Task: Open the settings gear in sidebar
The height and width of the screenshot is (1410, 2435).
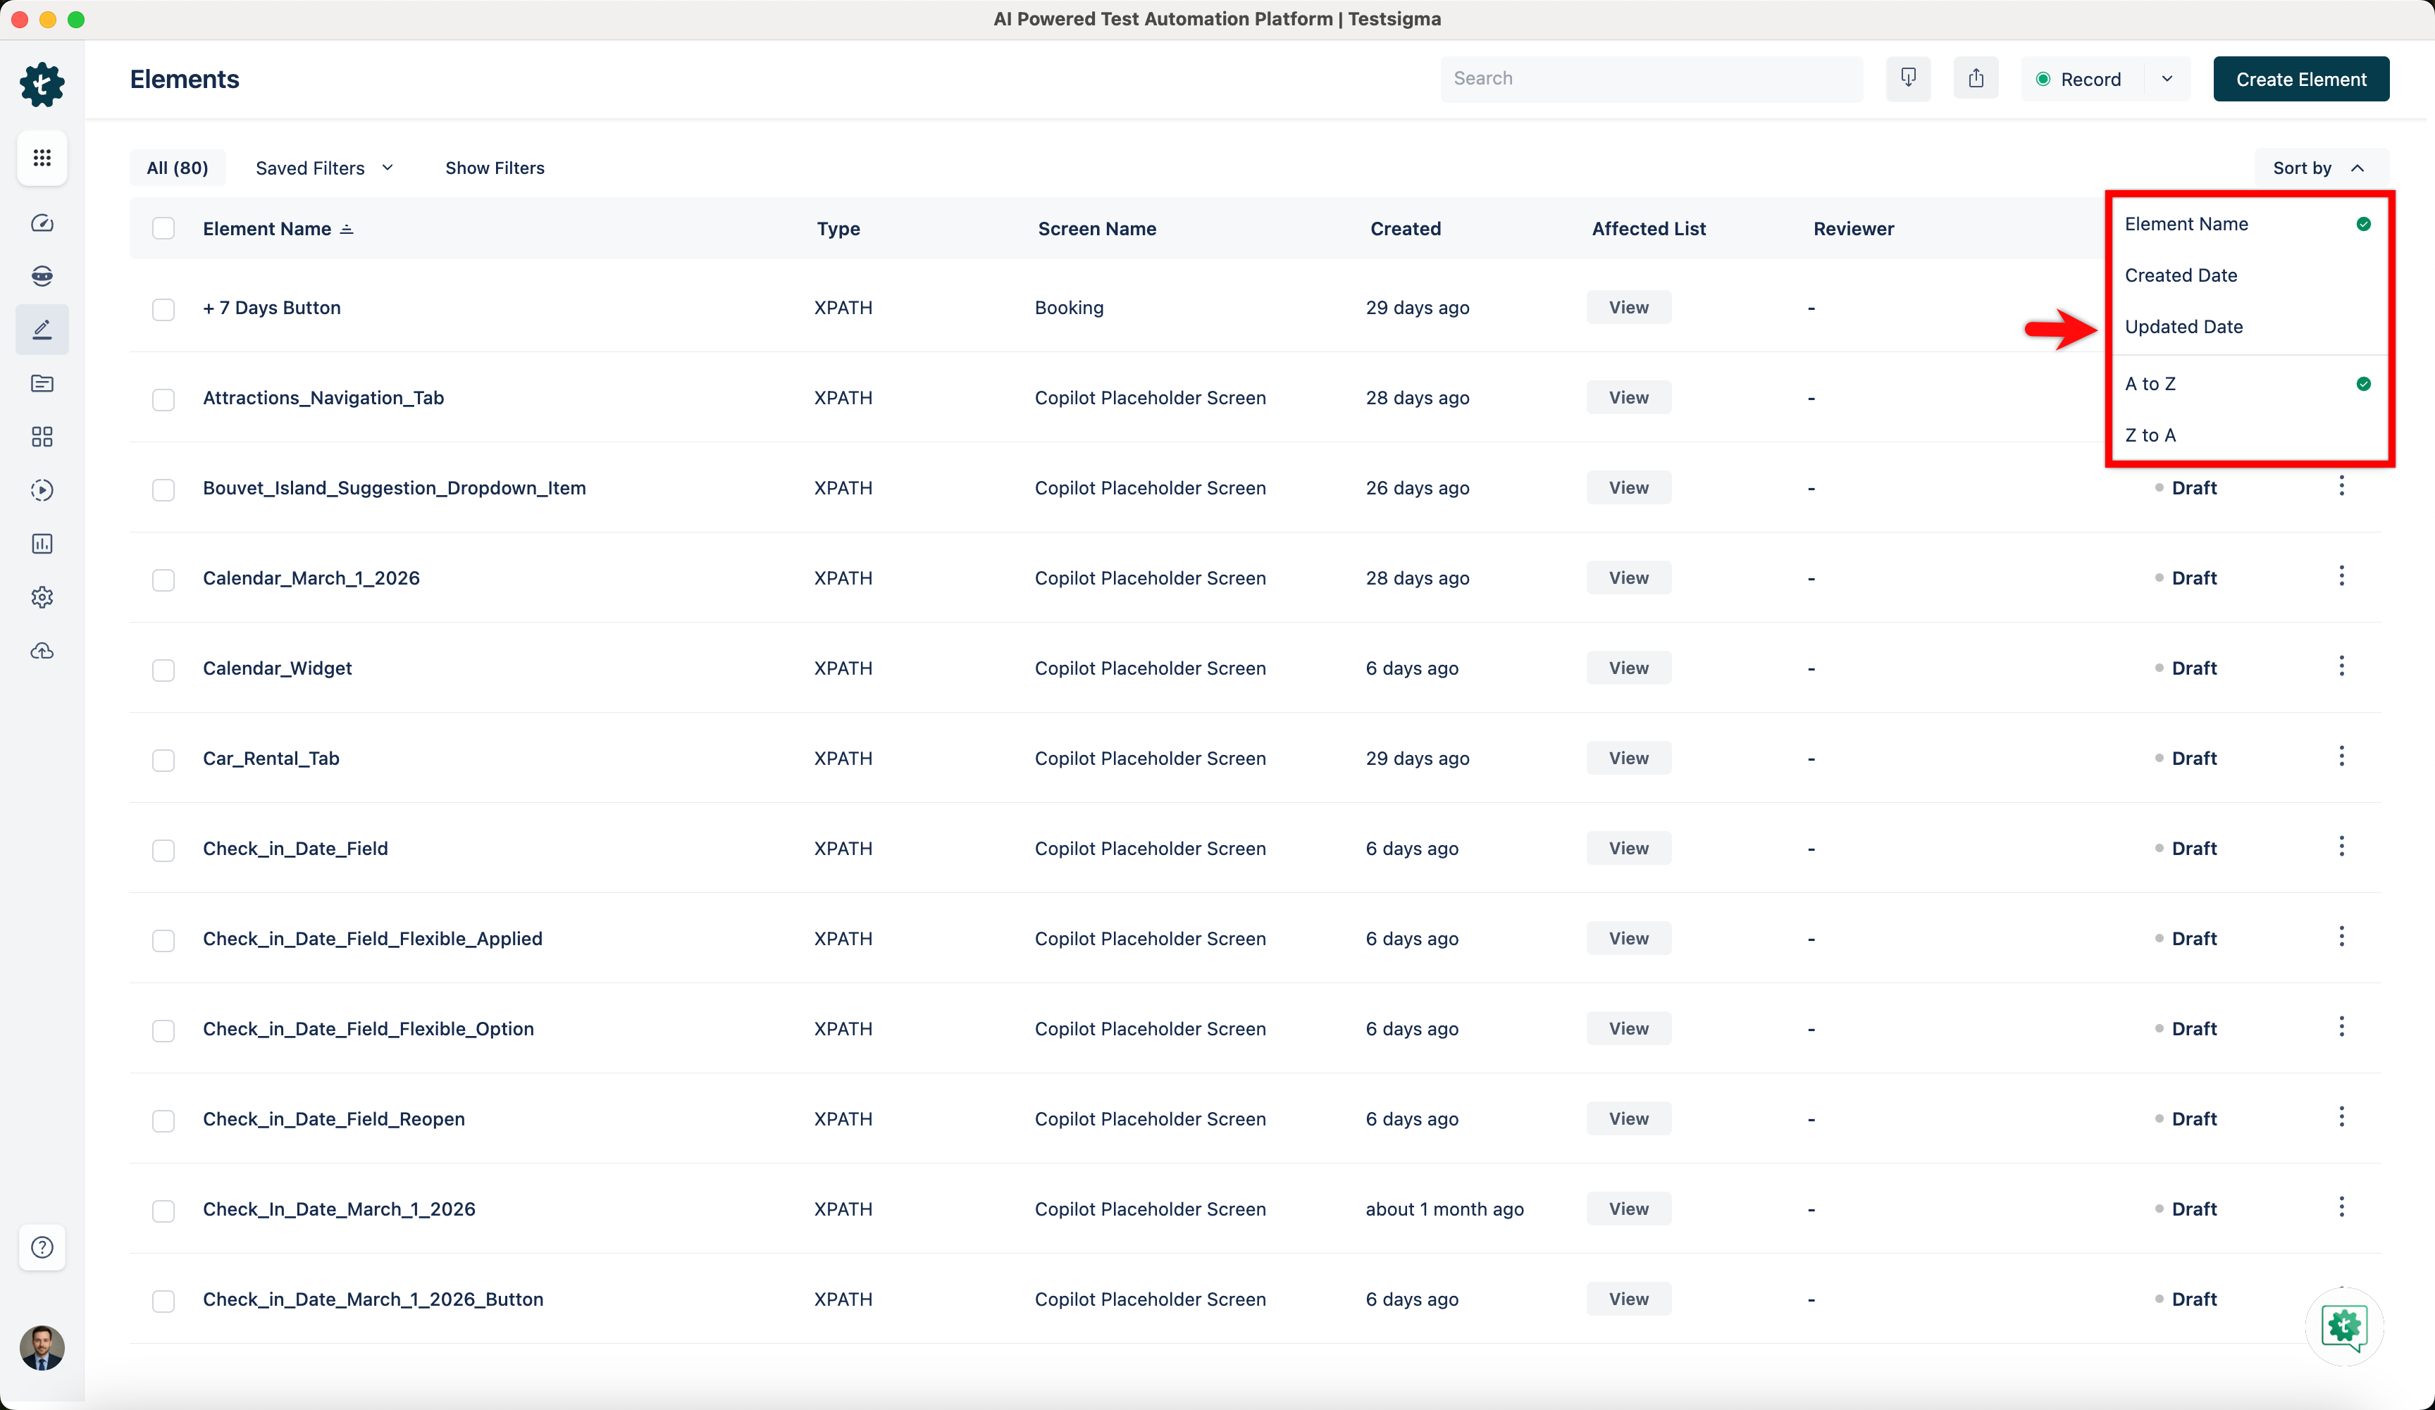Action: pyautogui.click(x=42, y=597)
